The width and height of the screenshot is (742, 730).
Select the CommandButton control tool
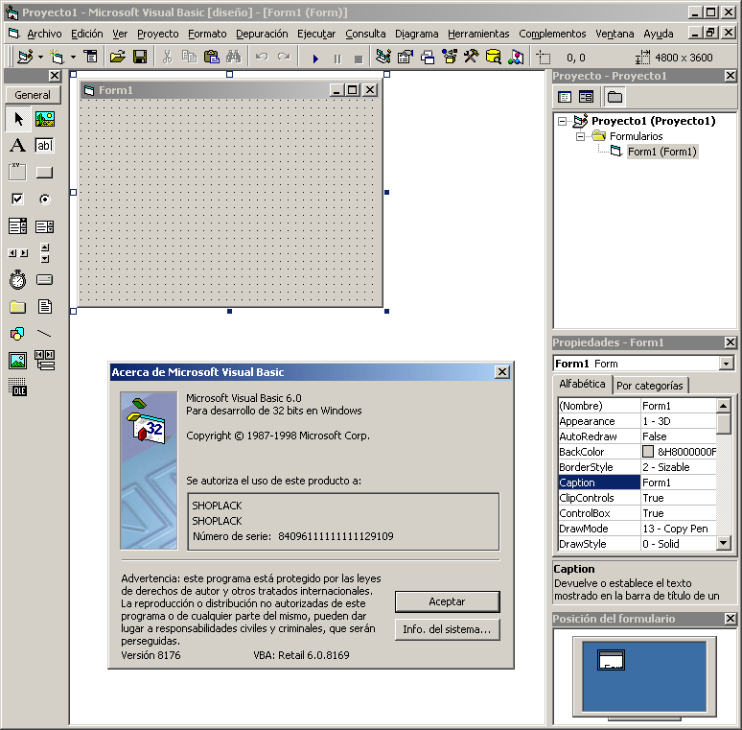coord(45,172)
